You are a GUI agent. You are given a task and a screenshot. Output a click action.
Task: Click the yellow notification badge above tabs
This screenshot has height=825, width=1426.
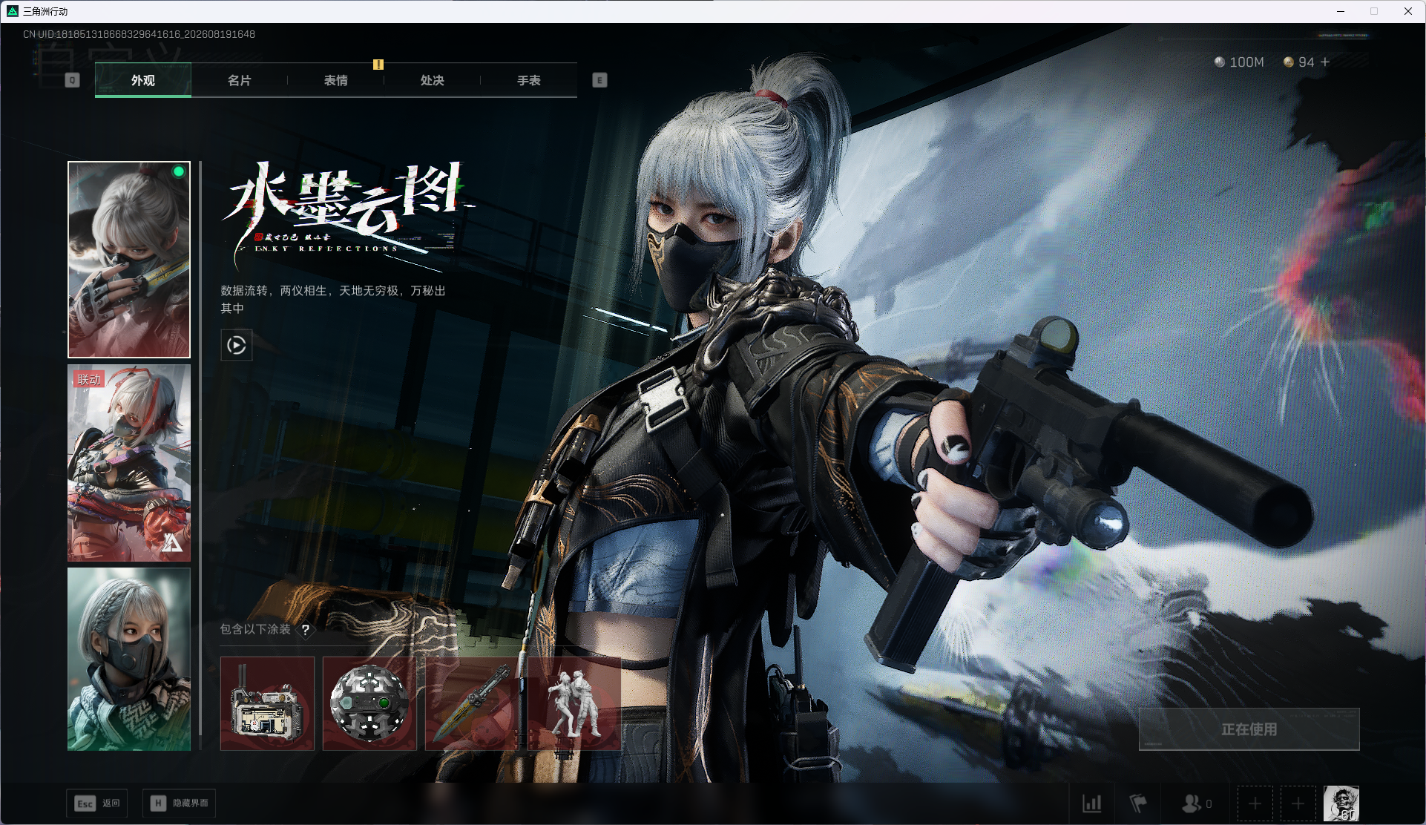coord(378,65)
